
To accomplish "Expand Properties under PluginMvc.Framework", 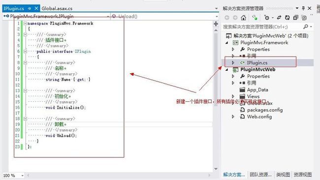I will point(233,49).
